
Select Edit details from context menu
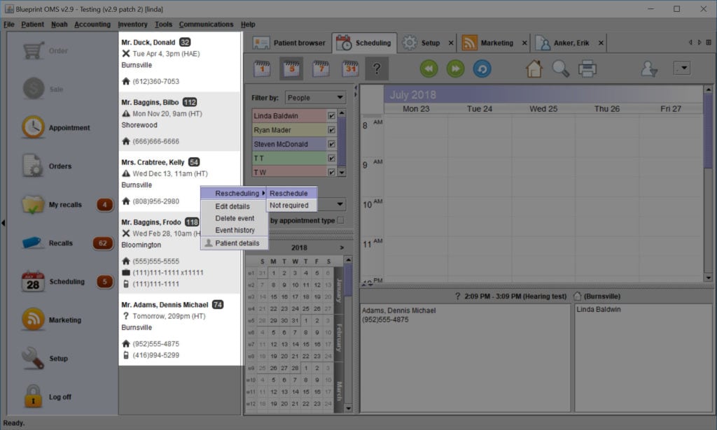click(233, 206)
